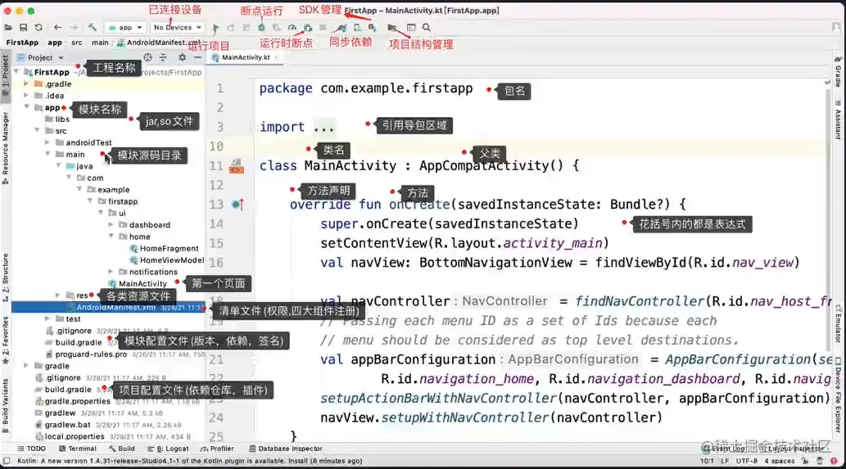Open the AVD Manager phone icon
The height and width of the screenshot is (469, 846).
(357, 28)
